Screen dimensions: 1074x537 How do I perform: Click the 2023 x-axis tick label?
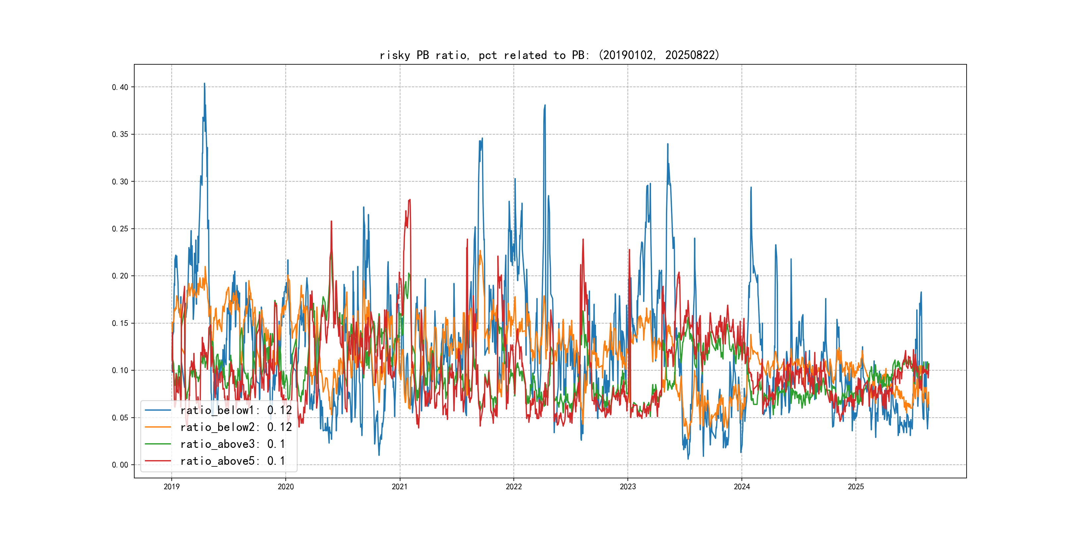(627, 487)
